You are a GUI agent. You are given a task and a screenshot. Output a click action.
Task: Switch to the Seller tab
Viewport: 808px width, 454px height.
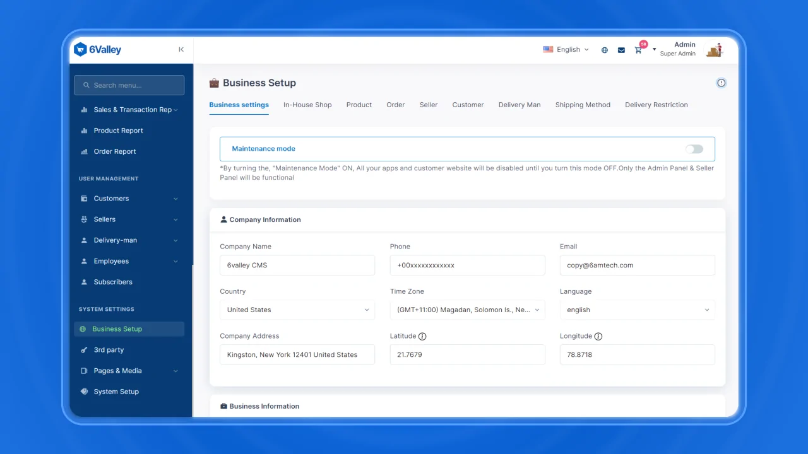pyautogui.click(x=429, y=105)
